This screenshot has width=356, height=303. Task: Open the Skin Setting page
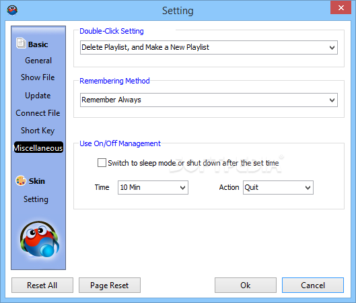36,199
